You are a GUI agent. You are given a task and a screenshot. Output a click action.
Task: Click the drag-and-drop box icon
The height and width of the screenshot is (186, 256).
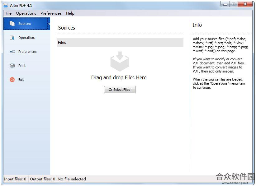tap(120, 61)
